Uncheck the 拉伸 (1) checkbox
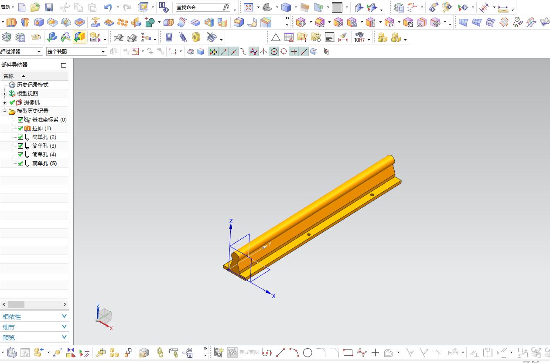The image size is (550, 363). coord(20,129)
